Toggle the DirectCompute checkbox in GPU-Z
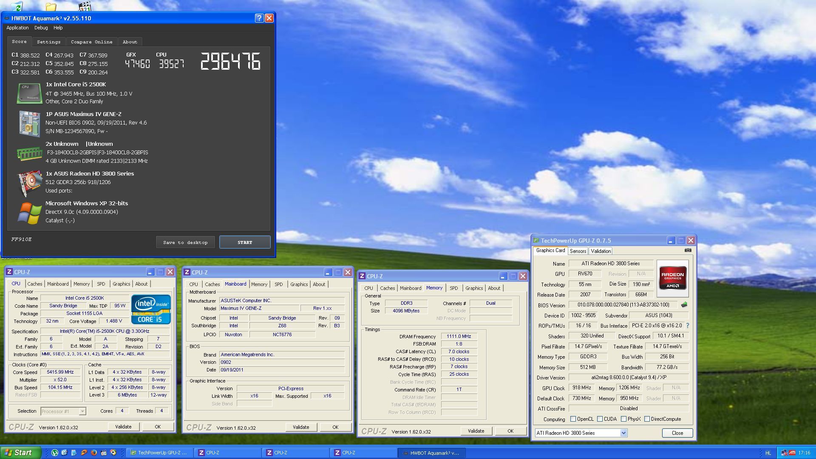The height and width of the screenshot is (459, 816). (647, 419)
